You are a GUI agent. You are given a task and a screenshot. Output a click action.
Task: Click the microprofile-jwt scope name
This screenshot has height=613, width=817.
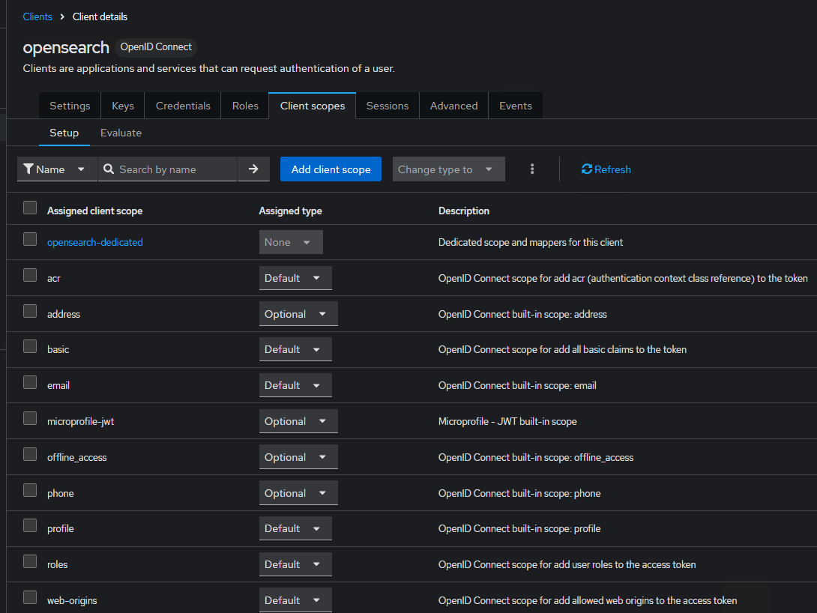81,421
